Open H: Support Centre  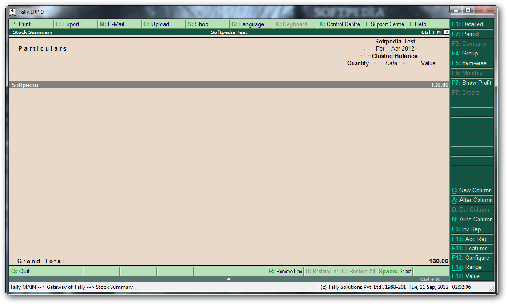tap(383, 24)
